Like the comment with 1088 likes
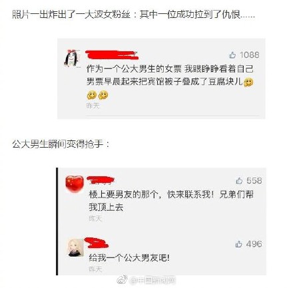The image size is (293, 288). 232,55
